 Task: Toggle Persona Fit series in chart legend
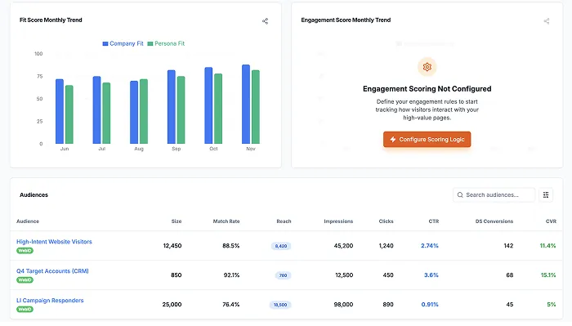pos(166,43)
